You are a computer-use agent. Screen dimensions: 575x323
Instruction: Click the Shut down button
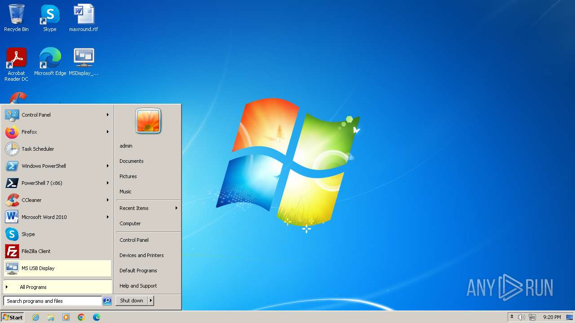pos(132,301)
